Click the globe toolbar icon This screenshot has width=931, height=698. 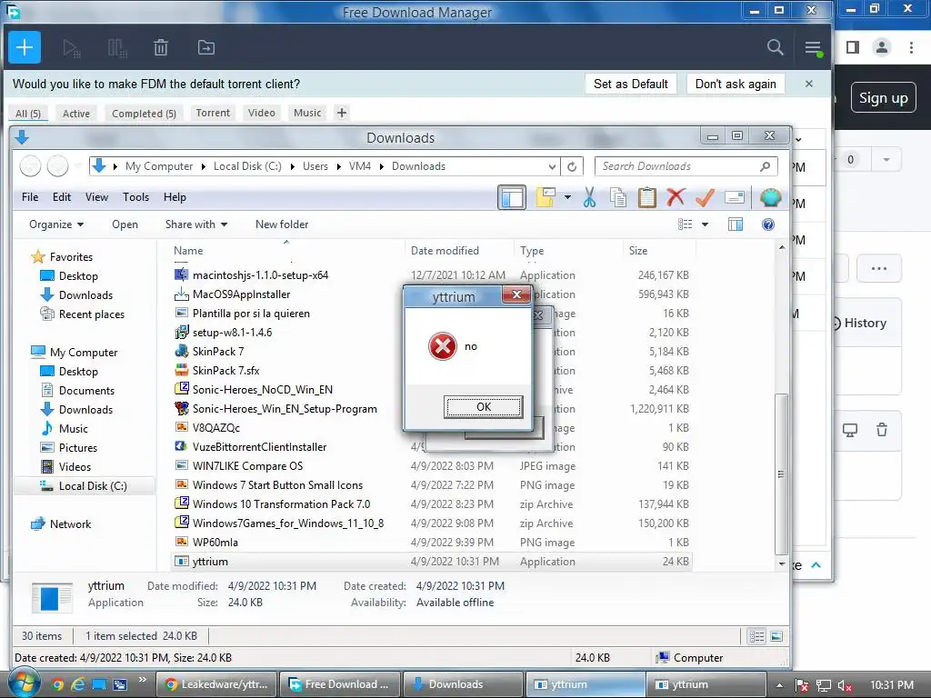(770, 197)
